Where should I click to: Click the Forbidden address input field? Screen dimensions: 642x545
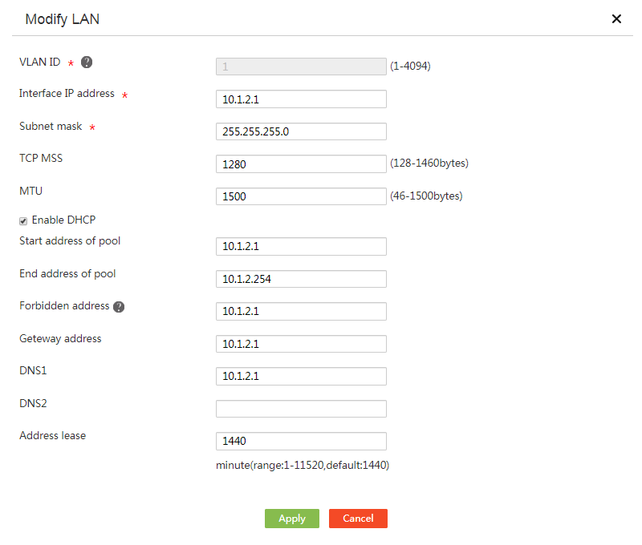coord(301,311)
